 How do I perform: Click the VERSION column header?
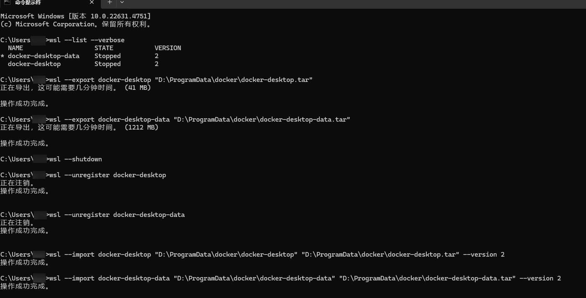point(168,48)
